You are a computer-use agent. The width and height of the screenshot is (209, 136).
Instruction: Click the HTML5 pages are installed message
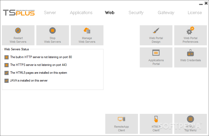[39, 73]
